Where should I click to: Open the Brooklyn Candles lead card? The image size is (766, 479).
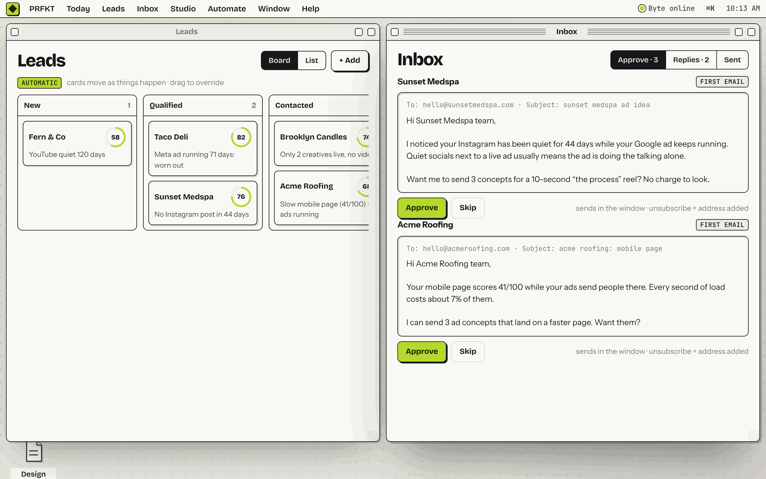pos(322,143)
